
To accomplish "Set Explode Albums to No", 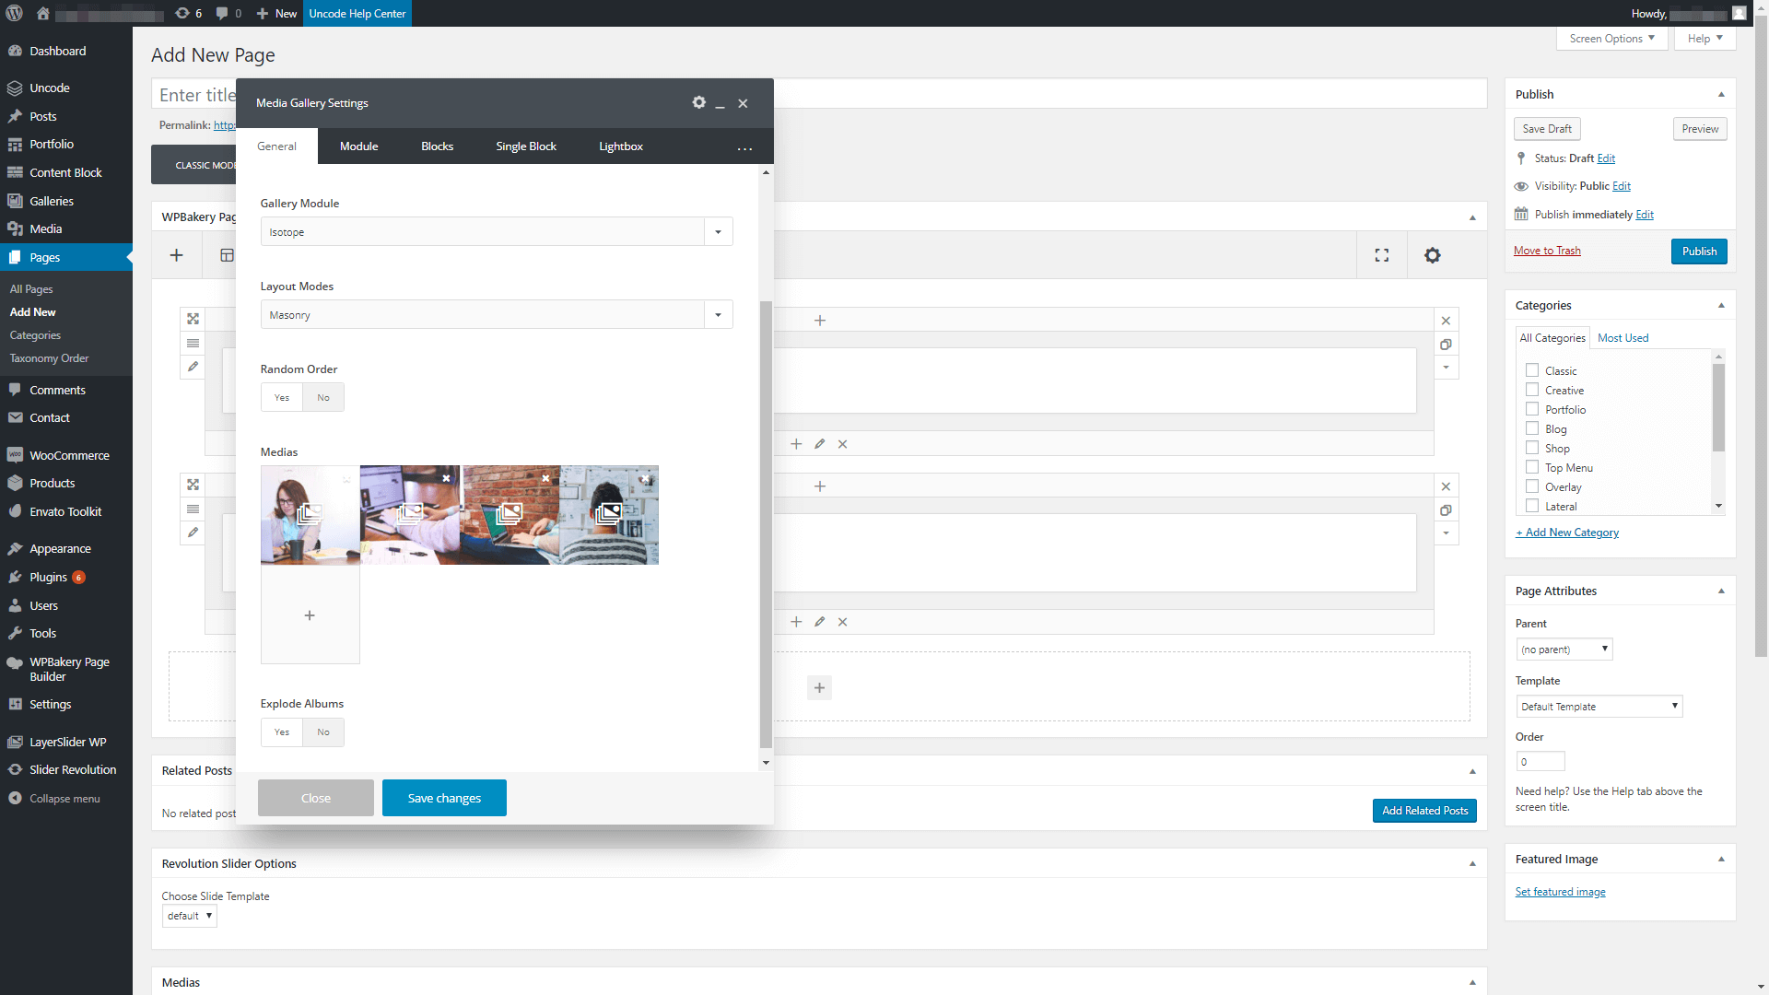I will 323,732.
